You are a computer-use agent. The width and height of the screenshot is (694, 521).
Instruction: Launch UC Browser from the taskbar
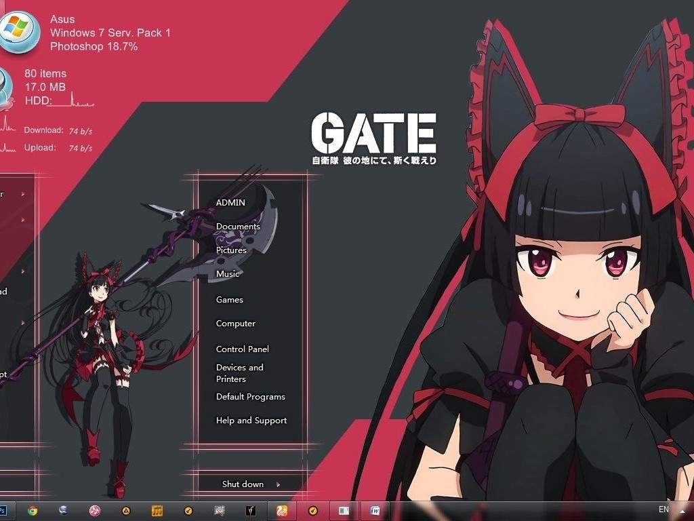[x=282, y=510]
